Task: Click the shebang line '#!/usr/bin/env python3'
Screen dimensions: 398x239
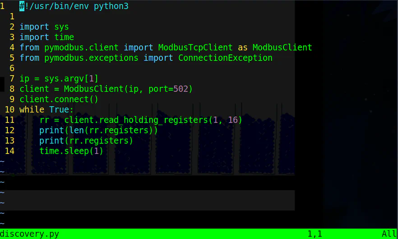Action: click(74, 6)
